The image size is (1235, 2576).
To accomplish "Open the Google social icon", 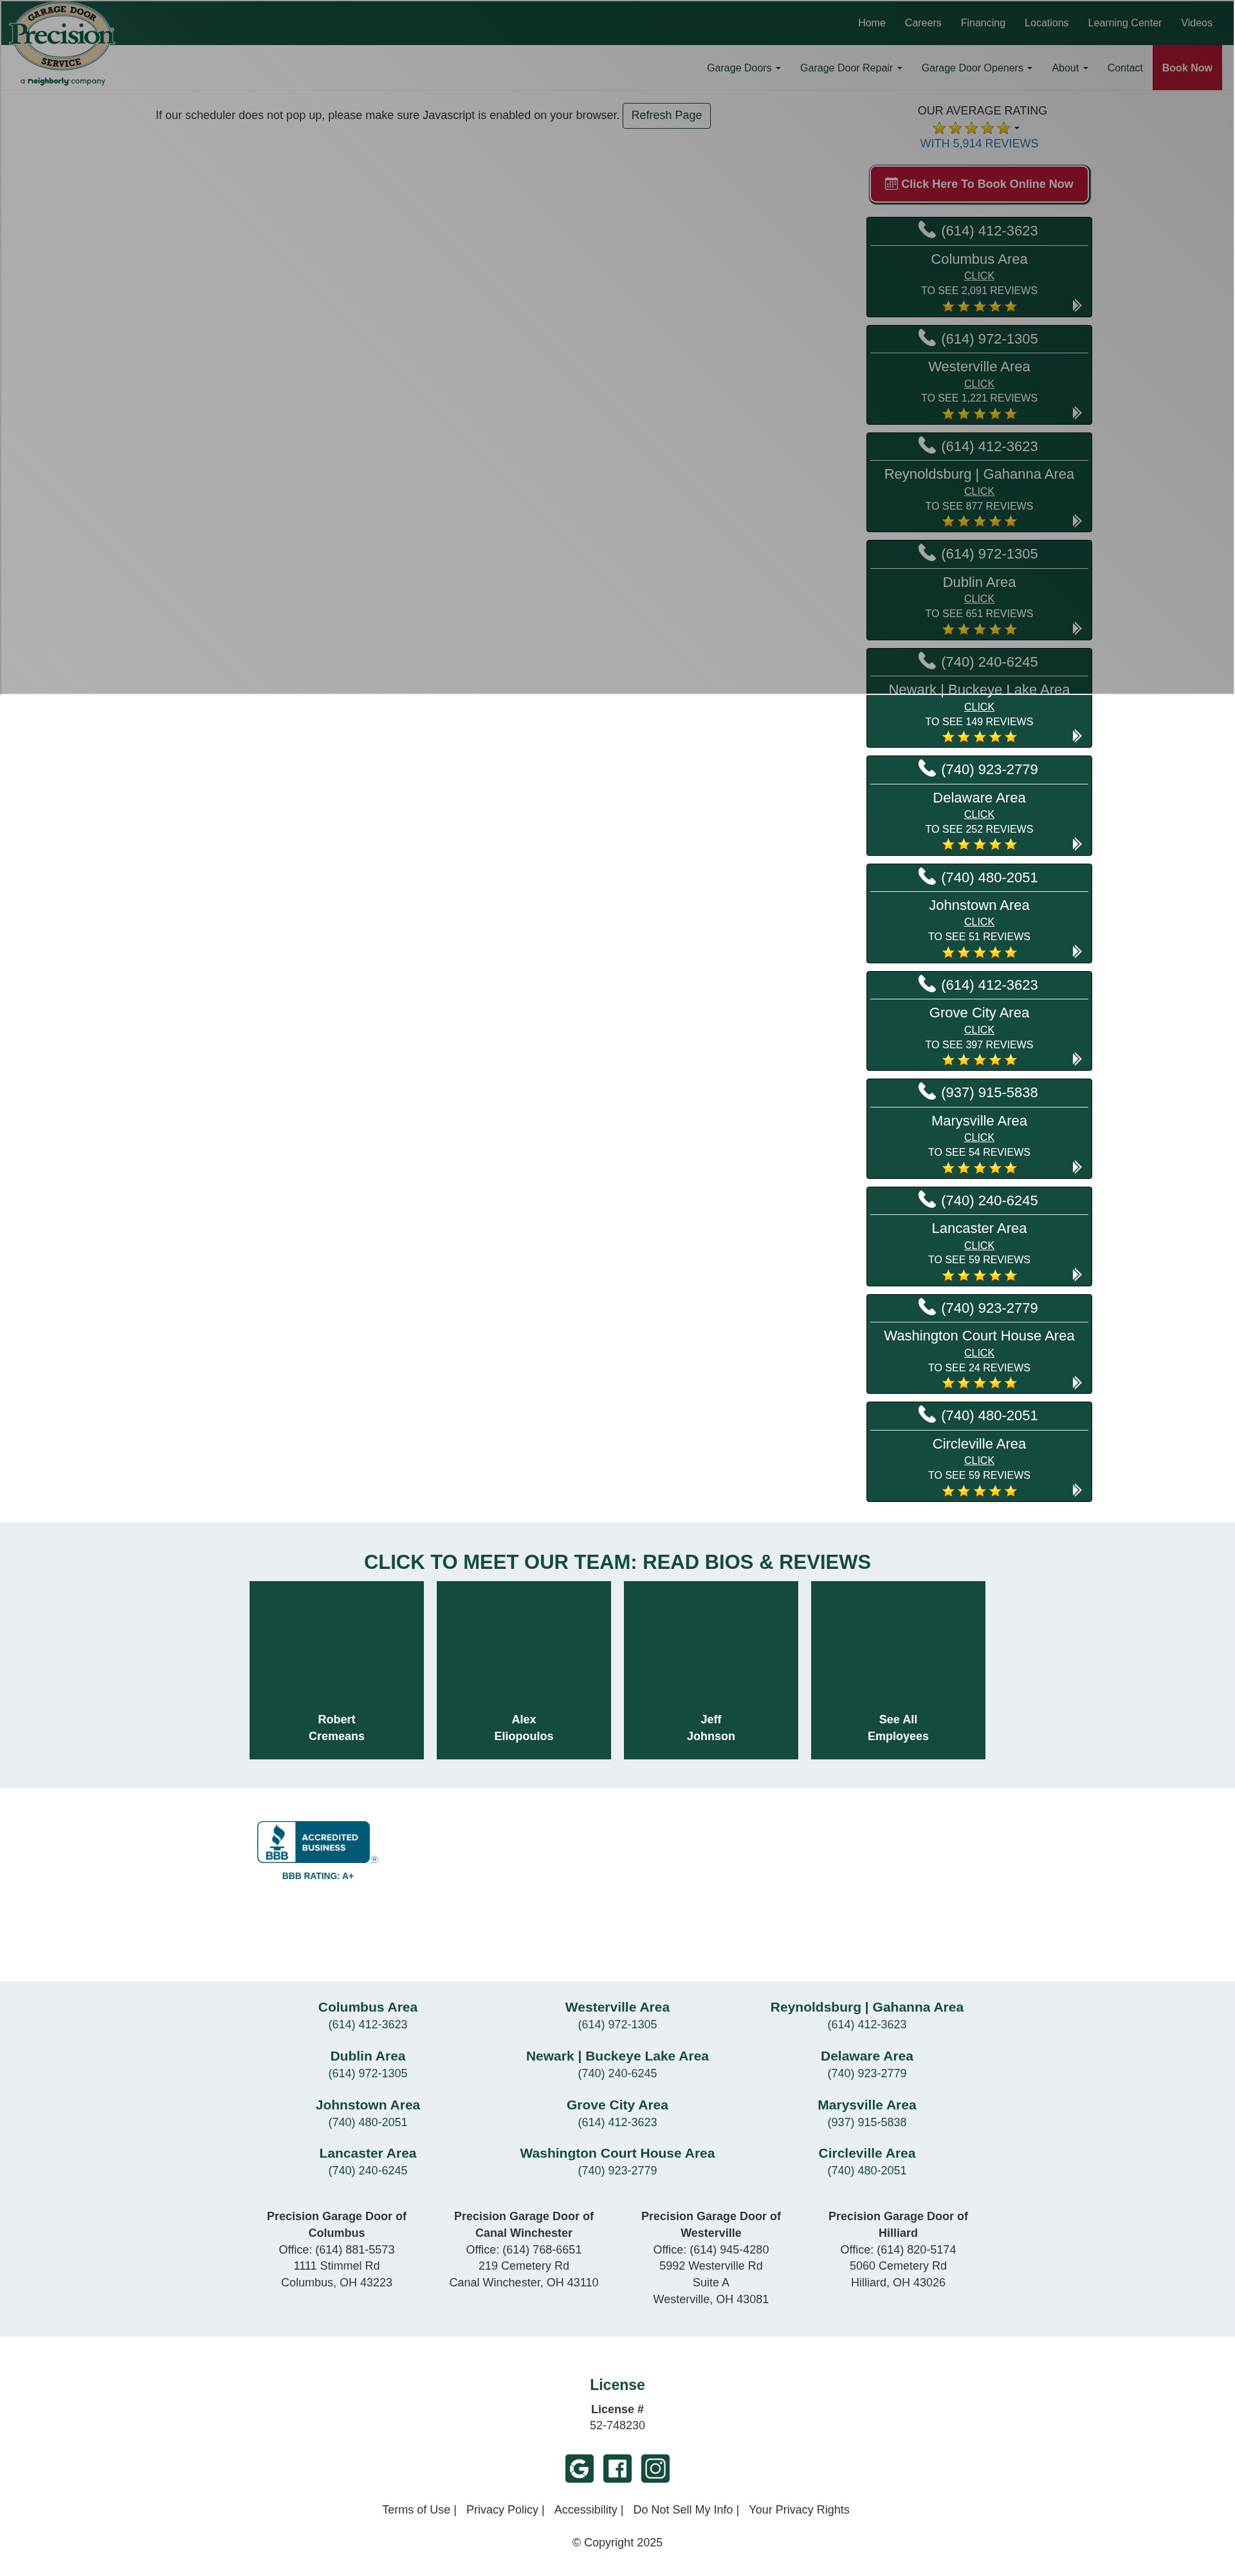I will pyautogui.click(x=580, y=2468).
